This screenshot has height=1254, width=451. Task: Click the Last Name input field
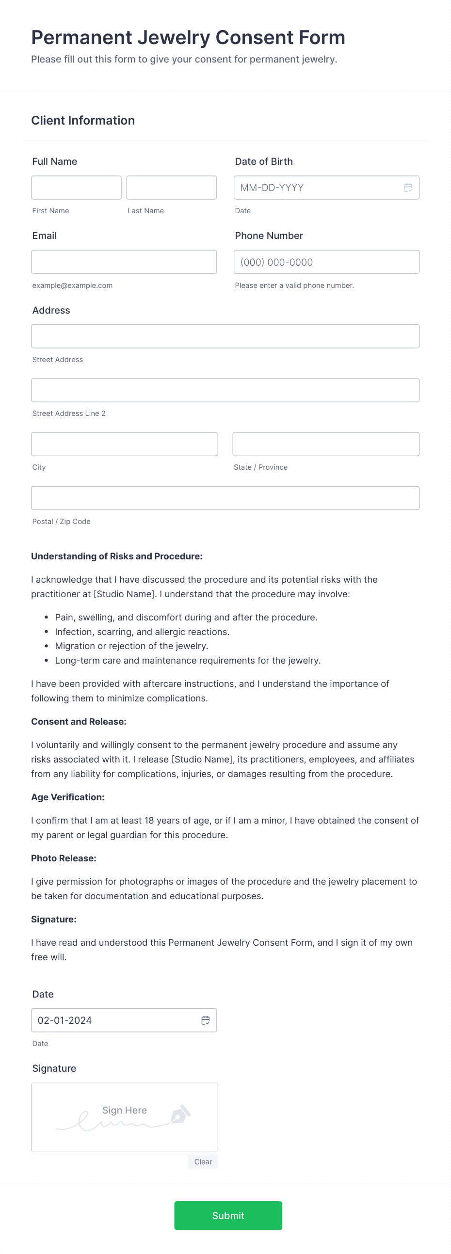[172, 188]
